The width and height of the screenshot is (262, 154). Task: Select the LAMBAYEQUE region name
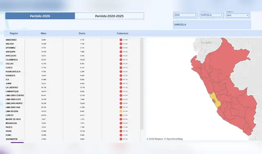[x=12, y=91]
